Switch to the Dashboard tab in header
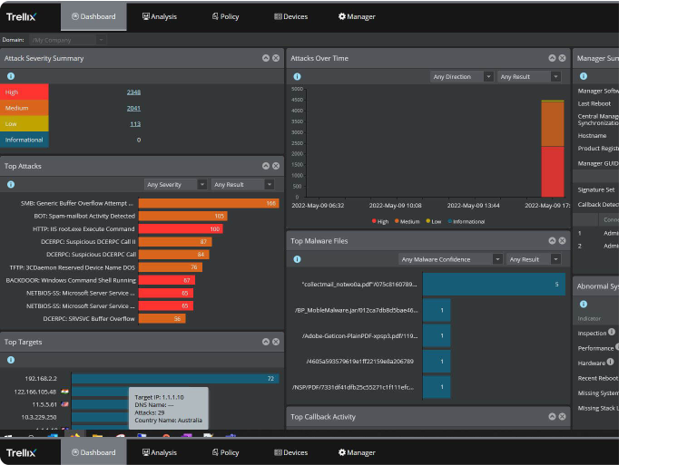Viewport: 697px width, 465px height. (x=93, y=16)
